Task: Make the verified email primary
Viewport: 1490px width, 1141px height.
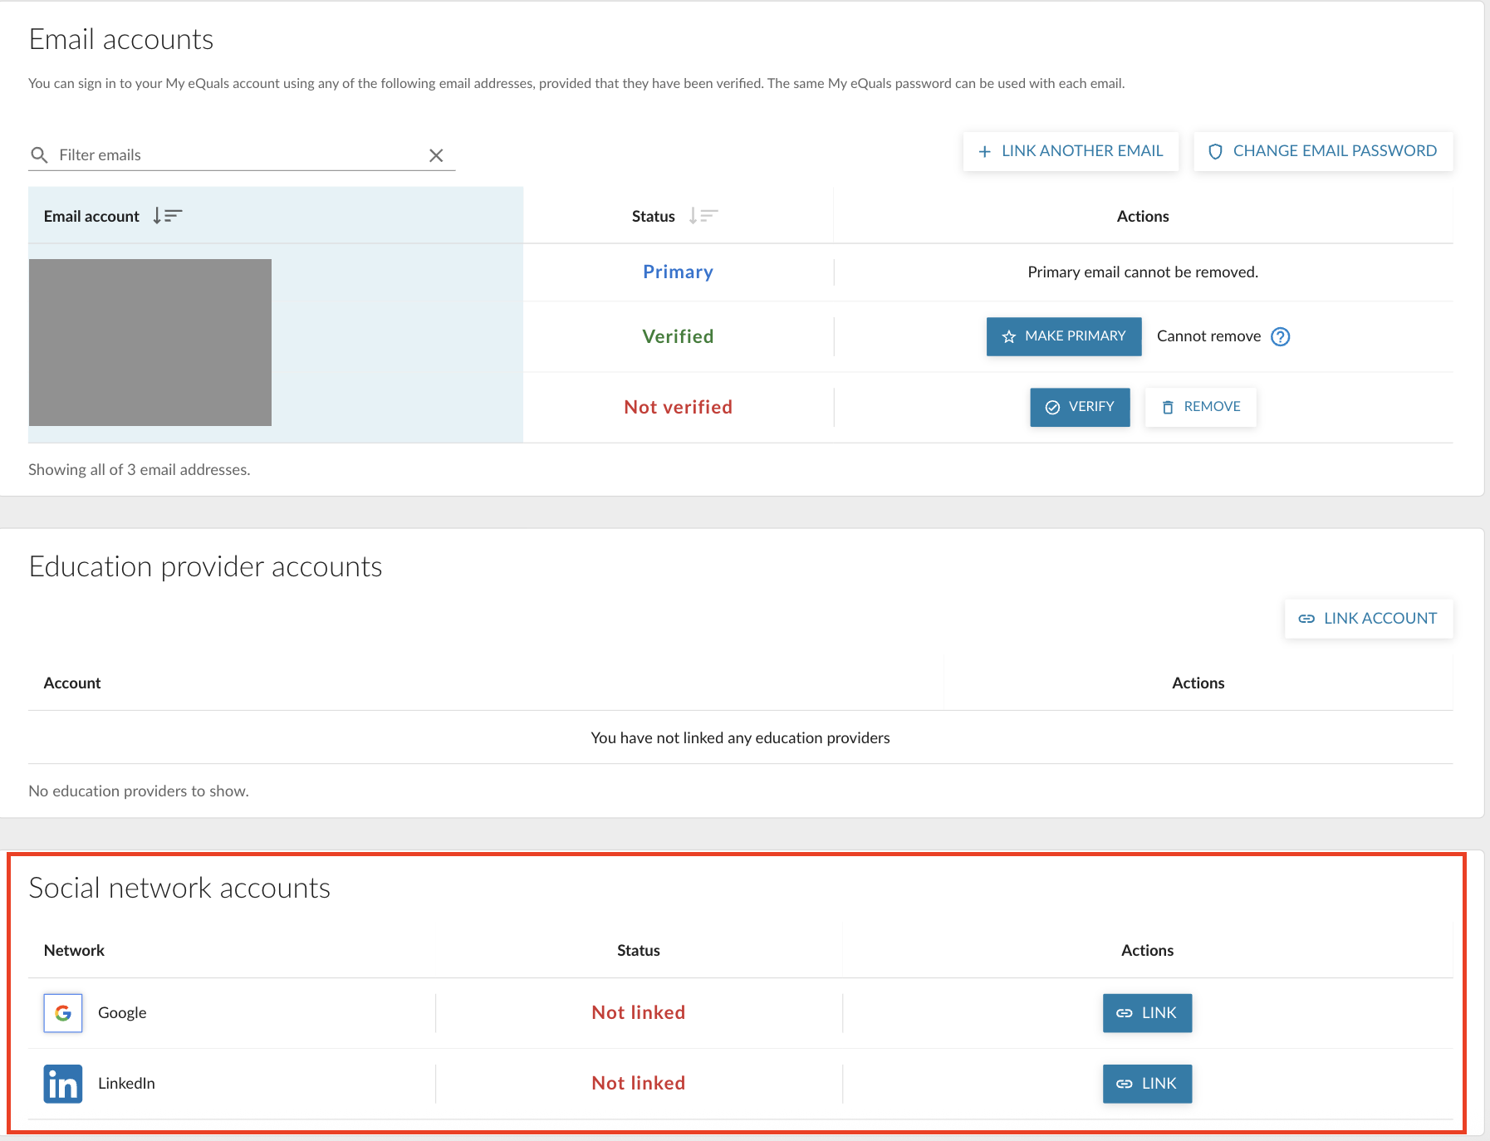Action: tap(1064, 336)
